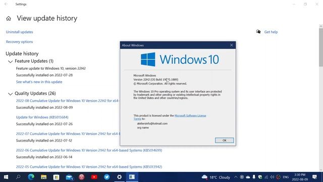Open taskbar Search
323x182 pixels.
tap(18, 177)
